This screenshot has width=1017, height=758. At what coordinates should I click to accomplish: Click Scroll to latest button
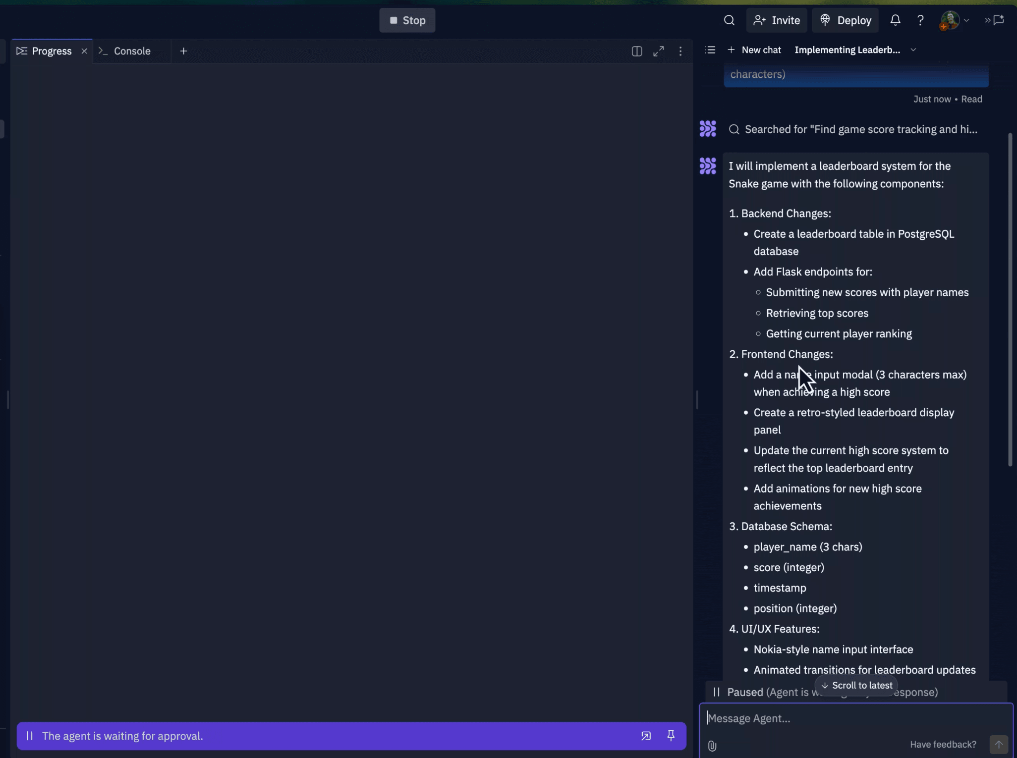(856, 685)
